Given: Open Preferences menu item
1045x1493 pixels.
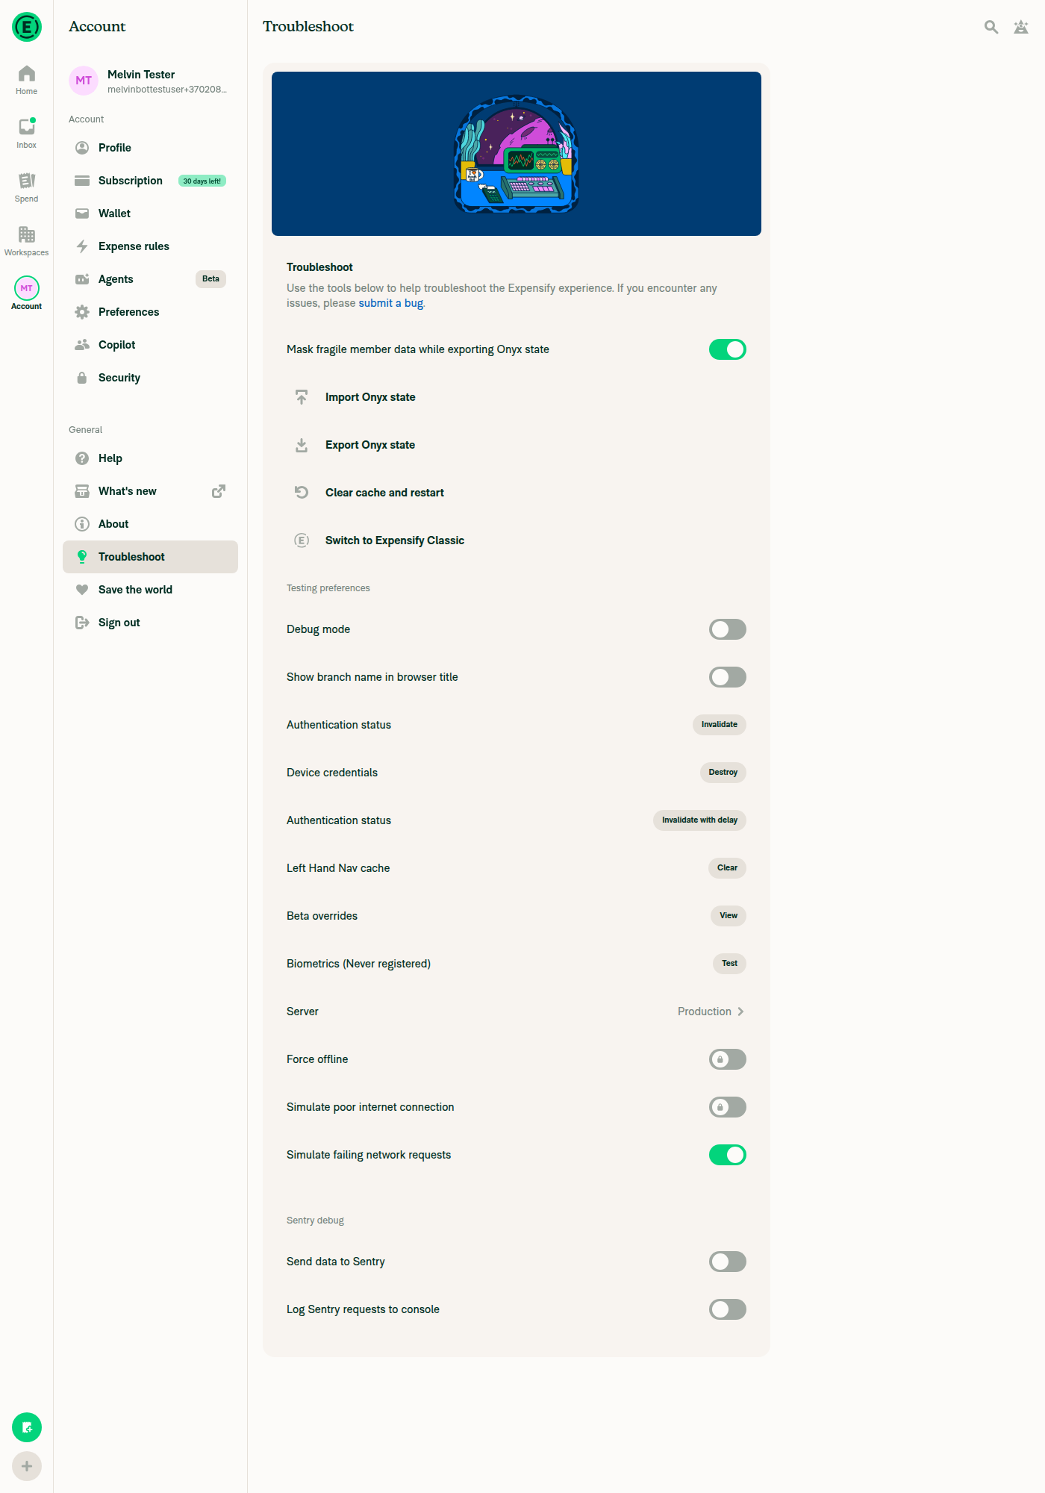Looking at the screenshot, I should [150, 312].
